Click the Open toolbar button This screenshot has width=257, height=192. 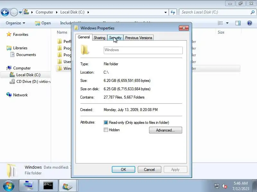(43, 23)
